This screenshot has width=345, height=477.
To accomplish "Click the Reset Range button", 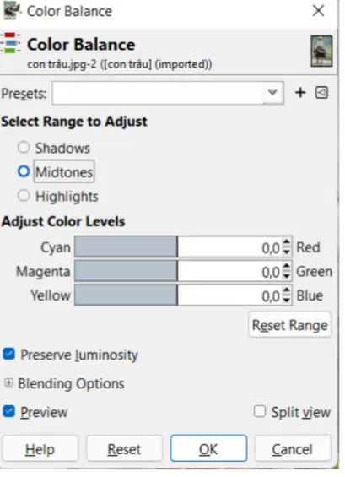I will pyautogui.click(x=289, y=325).
